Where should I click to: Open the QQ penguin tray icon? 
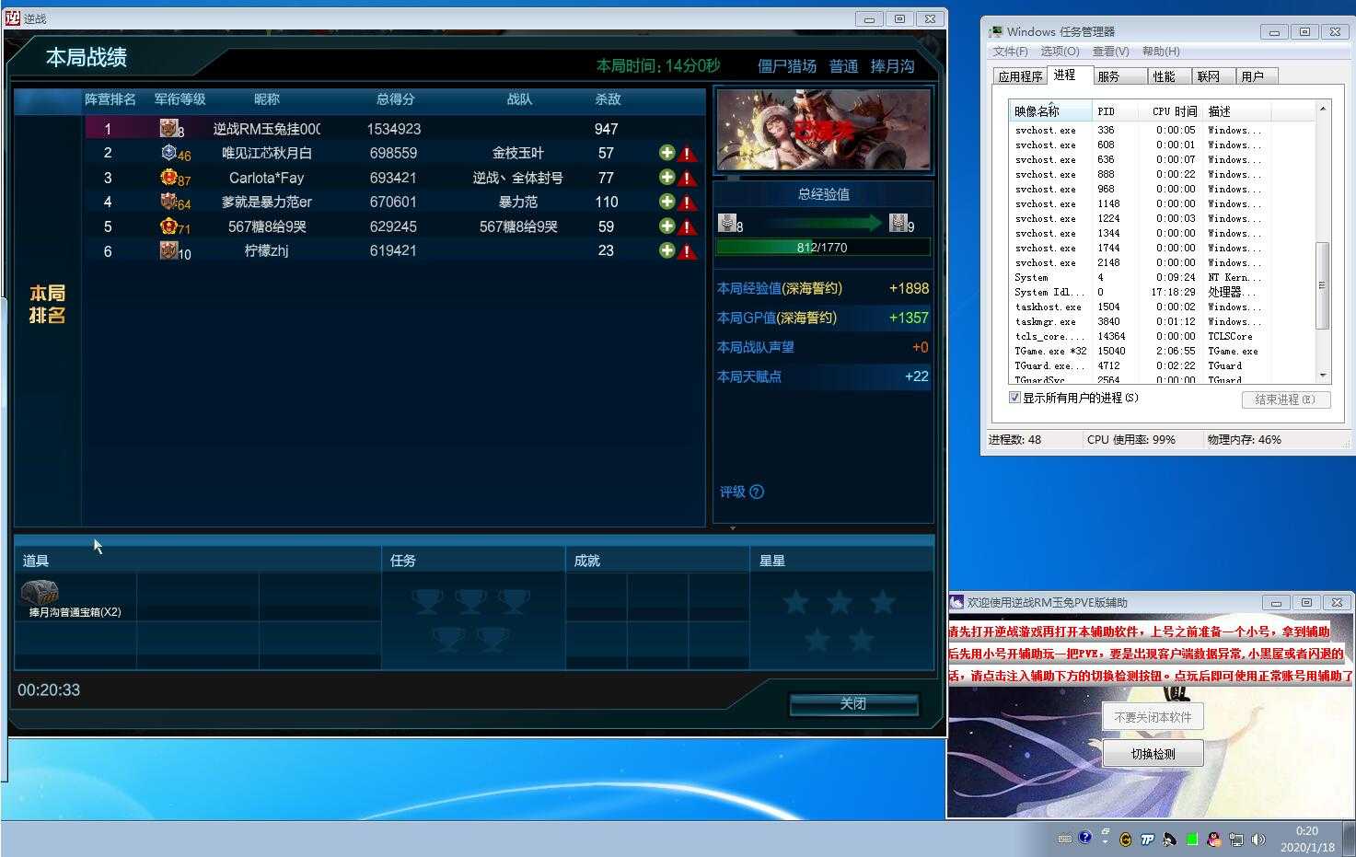[1214, 840]
